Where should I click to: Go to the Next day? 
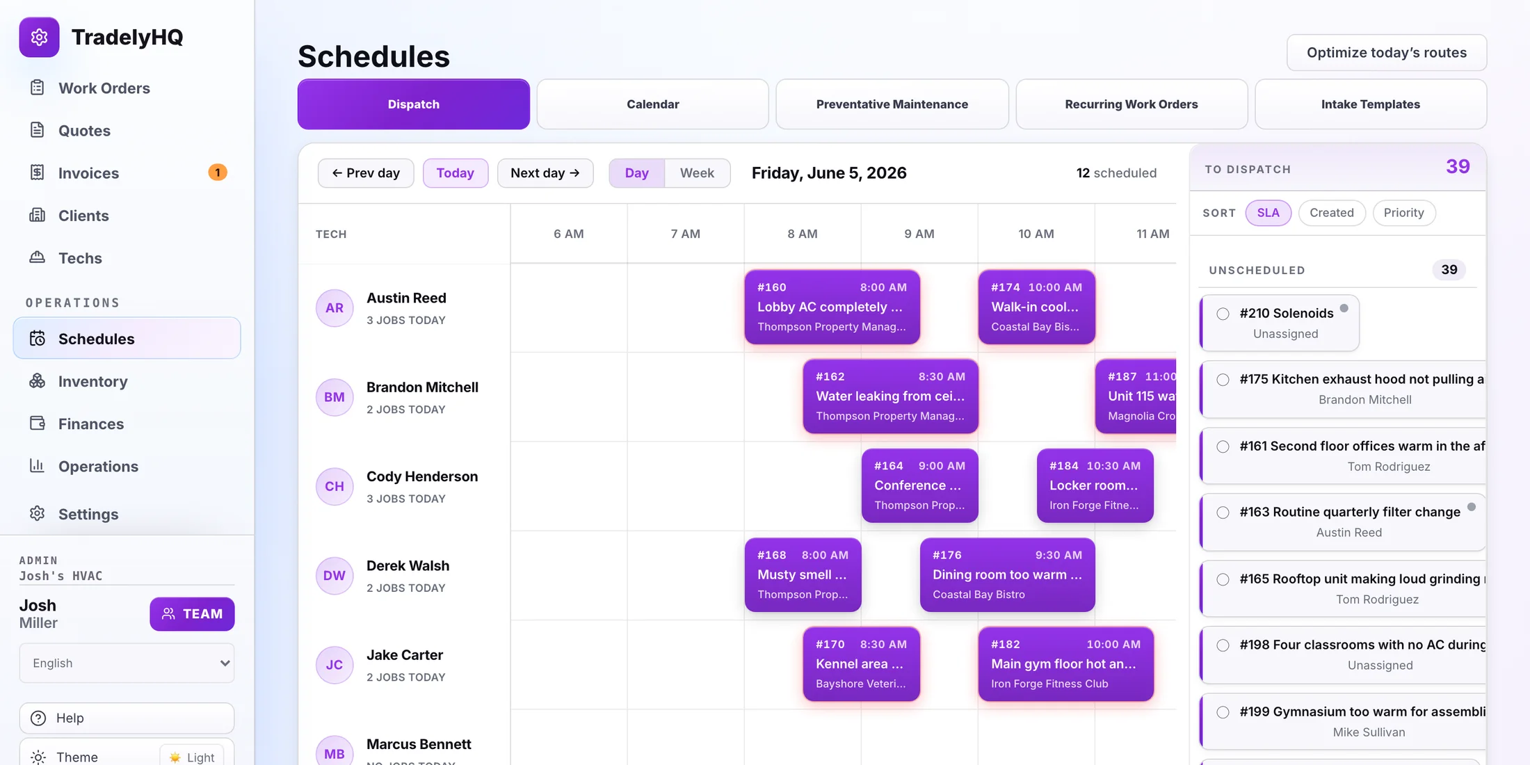pos(545,172)
